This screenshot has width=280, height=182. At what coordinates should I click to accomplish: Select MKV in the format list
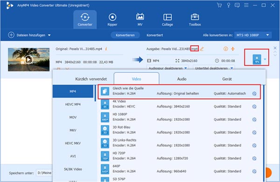[73, 130]
